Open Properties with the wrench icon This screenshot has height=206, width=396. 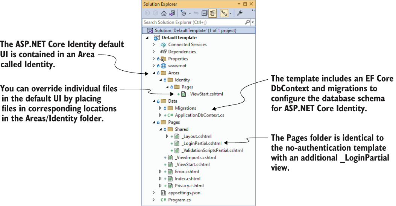click(240, 13)
